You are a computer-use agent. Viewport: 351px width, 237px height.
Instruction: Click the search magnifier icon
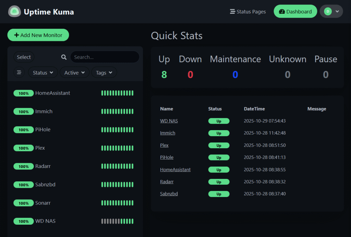64,57
